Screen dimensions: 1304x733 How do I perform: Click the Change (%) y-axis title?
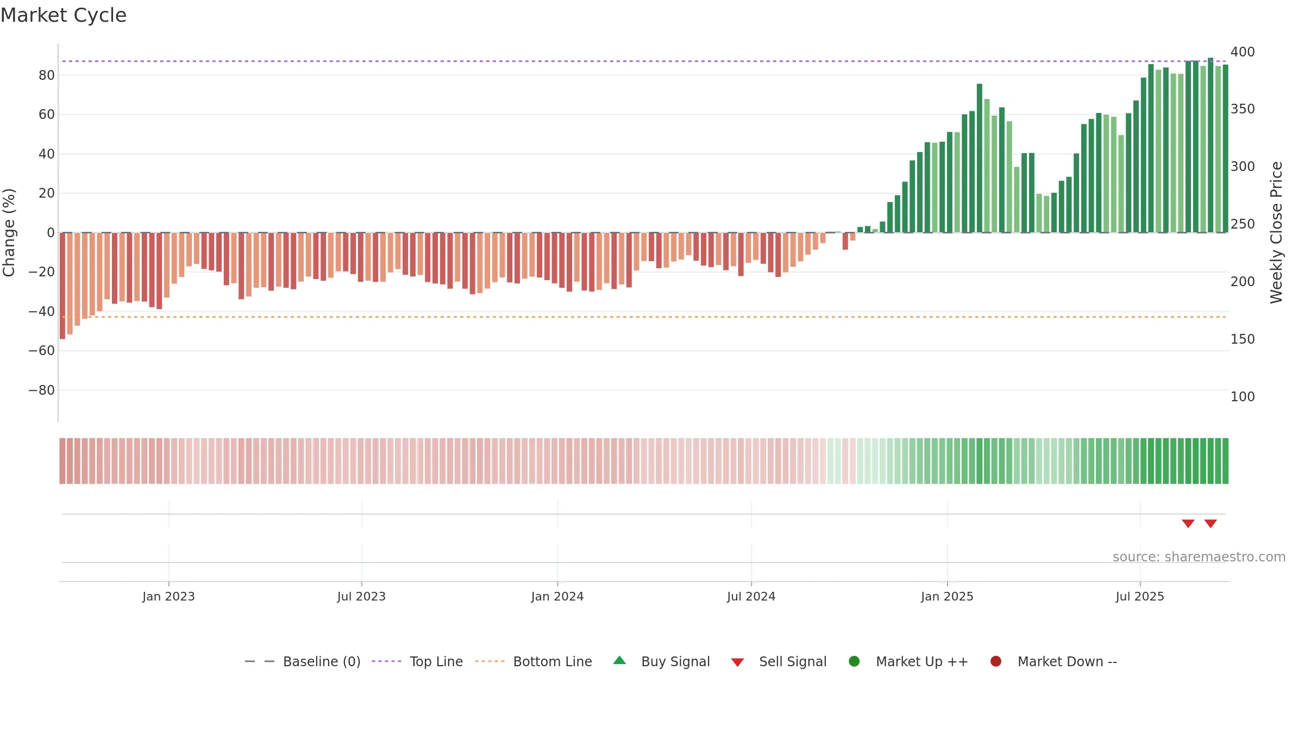(x=9, y=232)
